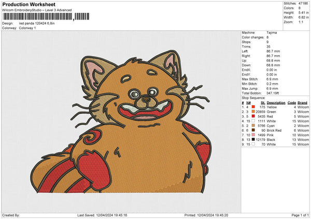Click the Stops value 9

pos(267,42)
